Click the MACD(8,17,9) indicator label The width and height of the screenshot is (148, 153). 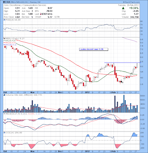click(x=22, y=114)
